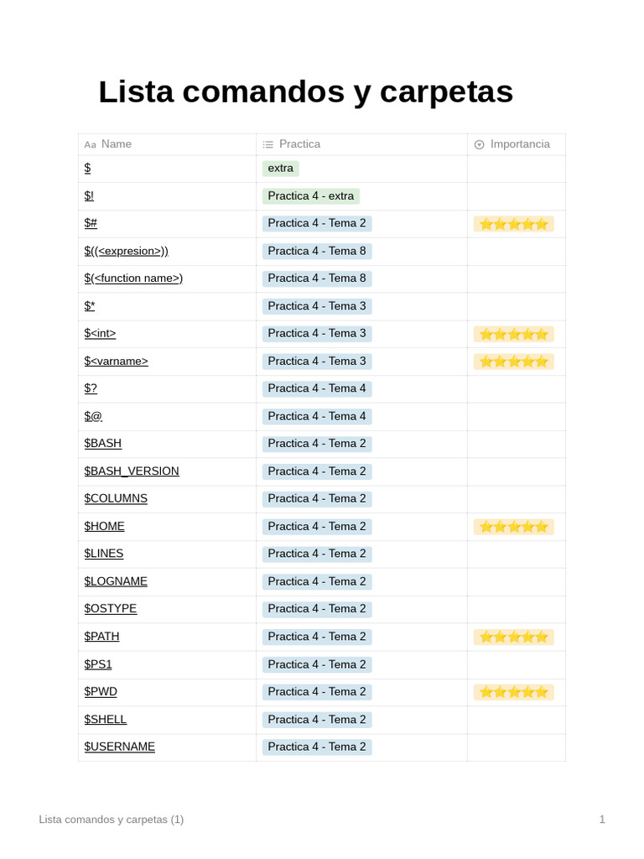Click the star rating in the $HOME row

513,527
